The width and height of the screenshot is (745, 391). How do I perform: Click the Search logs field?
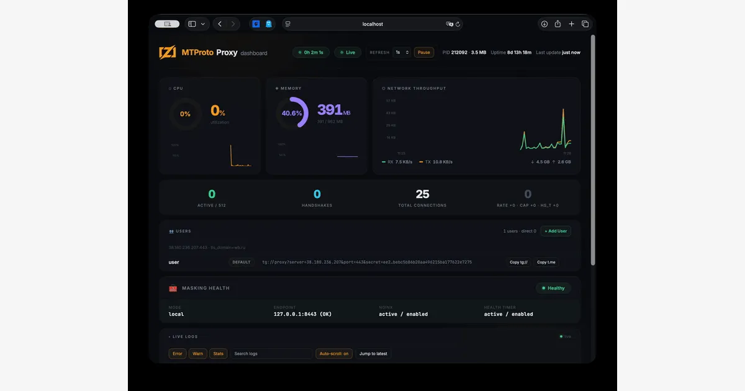(271, 354)
